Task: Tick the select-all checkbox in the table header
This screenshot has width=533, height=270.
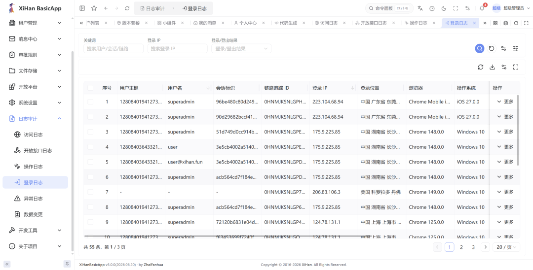Action: pos(90,88)
